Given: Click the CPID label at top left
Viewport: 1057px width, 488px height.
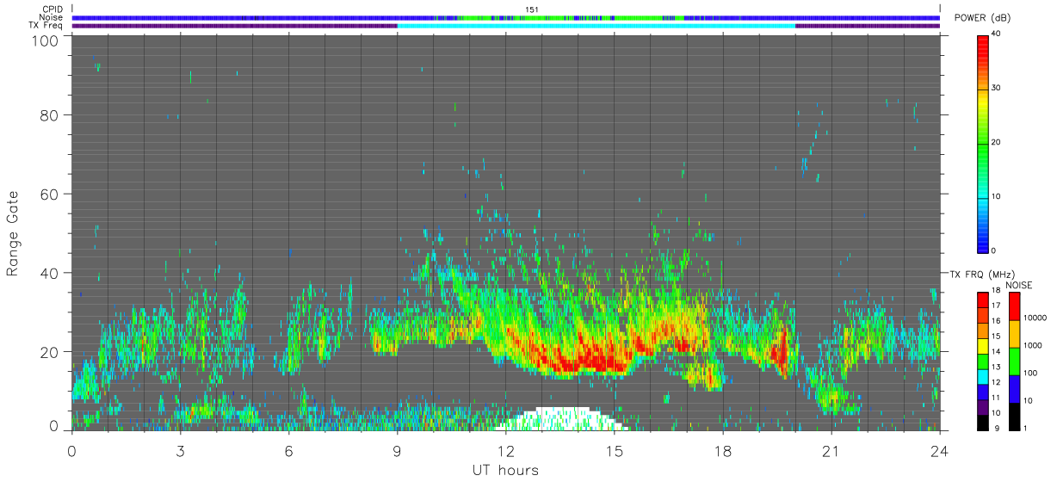Looking at the screenshot, I should 53,9.
